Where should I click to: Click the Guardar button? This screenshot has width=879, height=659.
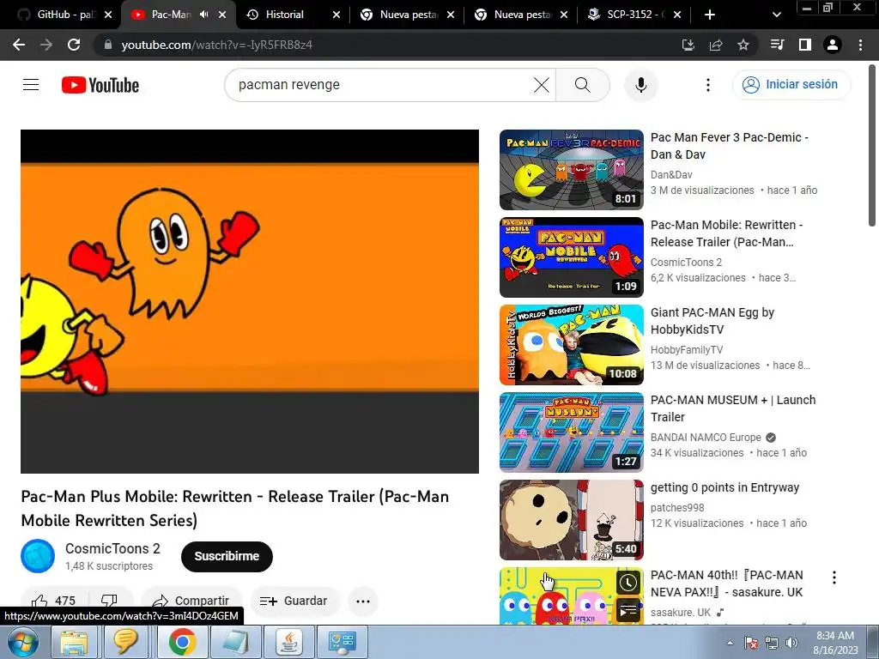coord(295,601)
